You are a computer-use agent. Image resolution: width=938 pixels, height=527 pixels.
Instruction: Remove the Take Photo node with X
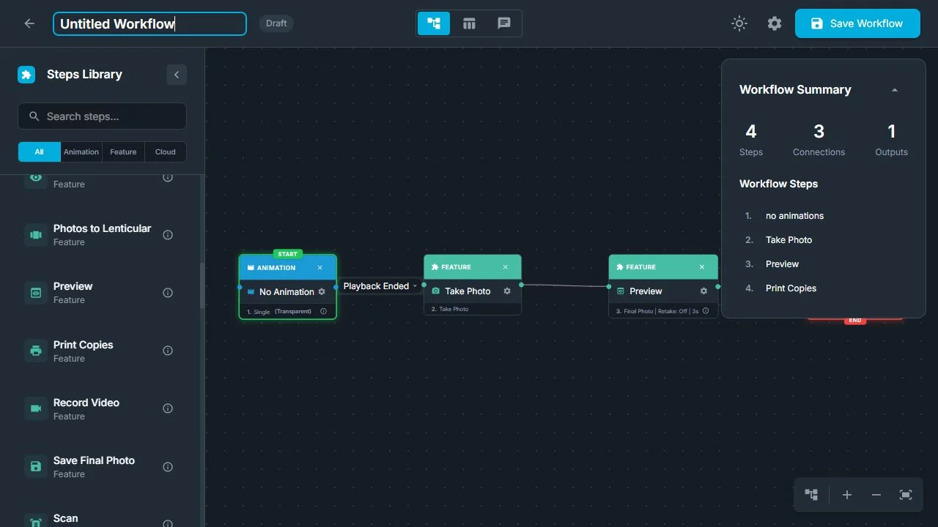506,267
